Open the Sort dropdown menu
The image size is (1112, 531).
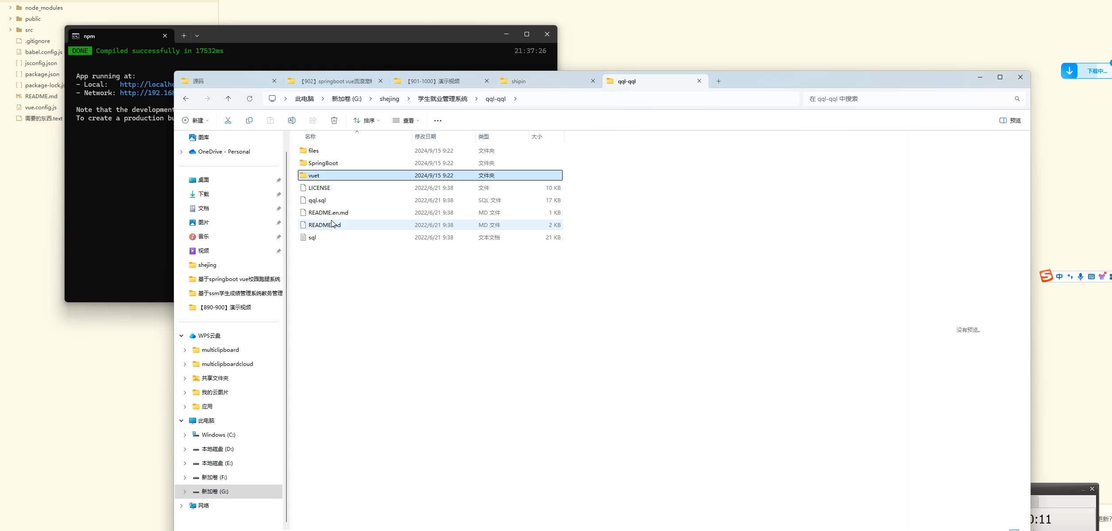(x=367, y=120)
